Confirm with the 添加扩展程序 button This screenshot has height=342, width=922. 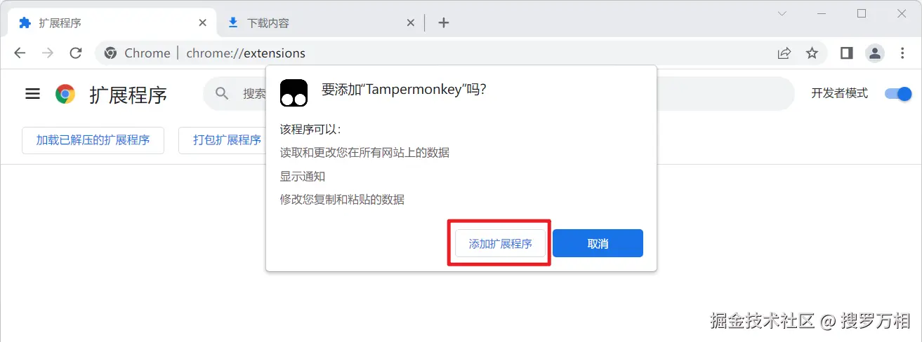(x=500, y=243)
